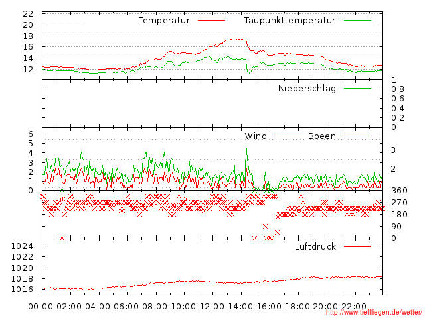
Task: Click the red Temperatur legend line sample
Action: click(x=211, y=21)
